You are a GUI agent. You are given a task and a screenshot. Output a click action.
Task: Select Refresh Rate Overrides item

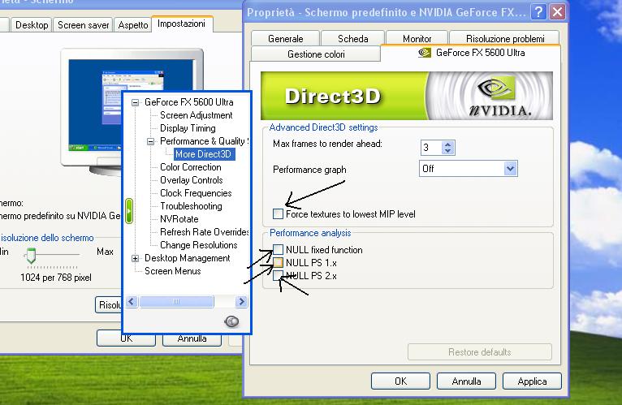tap(204, 232)
